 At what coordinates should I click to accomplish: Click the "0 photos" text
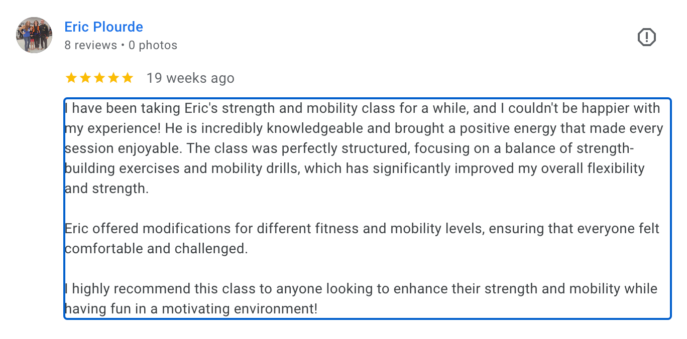(153, 45)
